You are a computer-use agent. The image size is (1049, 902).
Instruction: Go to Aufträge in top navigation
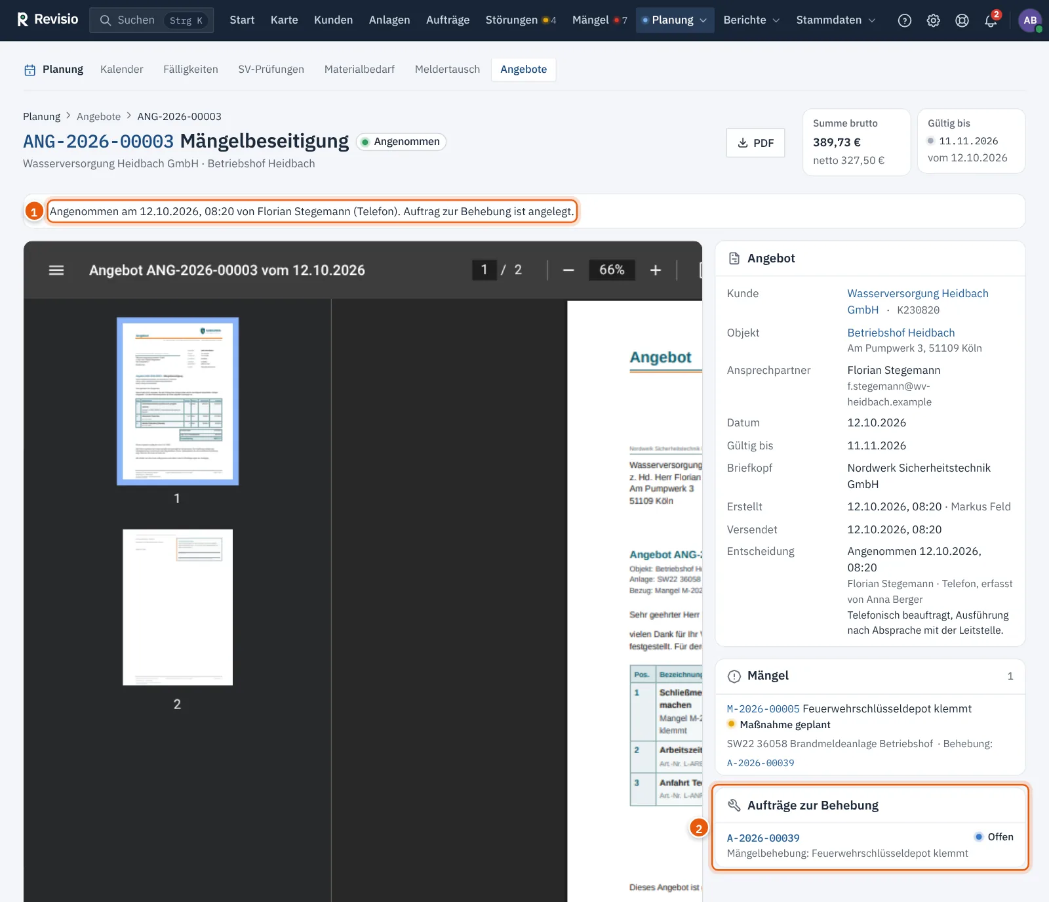[448, 20]
